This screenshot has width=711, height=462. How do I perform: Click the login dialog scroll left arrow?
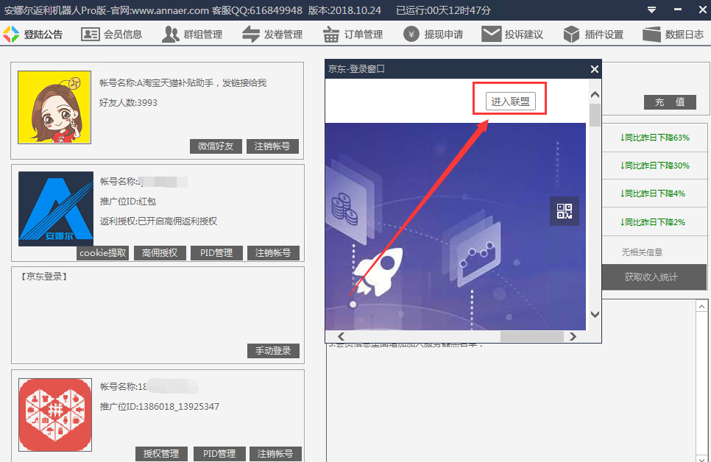pos(341,336)
